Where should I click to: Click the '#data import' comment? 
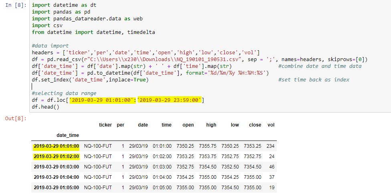(x=50, y=46)
